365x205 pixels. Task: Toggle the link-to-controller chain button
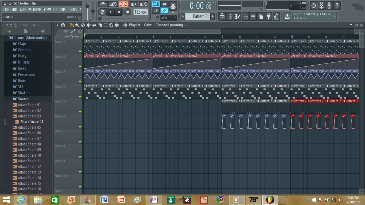coord(165,11)
